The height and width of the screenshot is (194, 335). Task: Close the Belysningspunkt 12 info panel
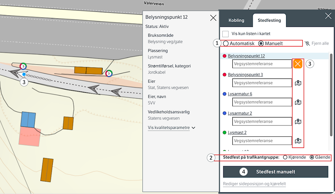(x=213, y=18)
